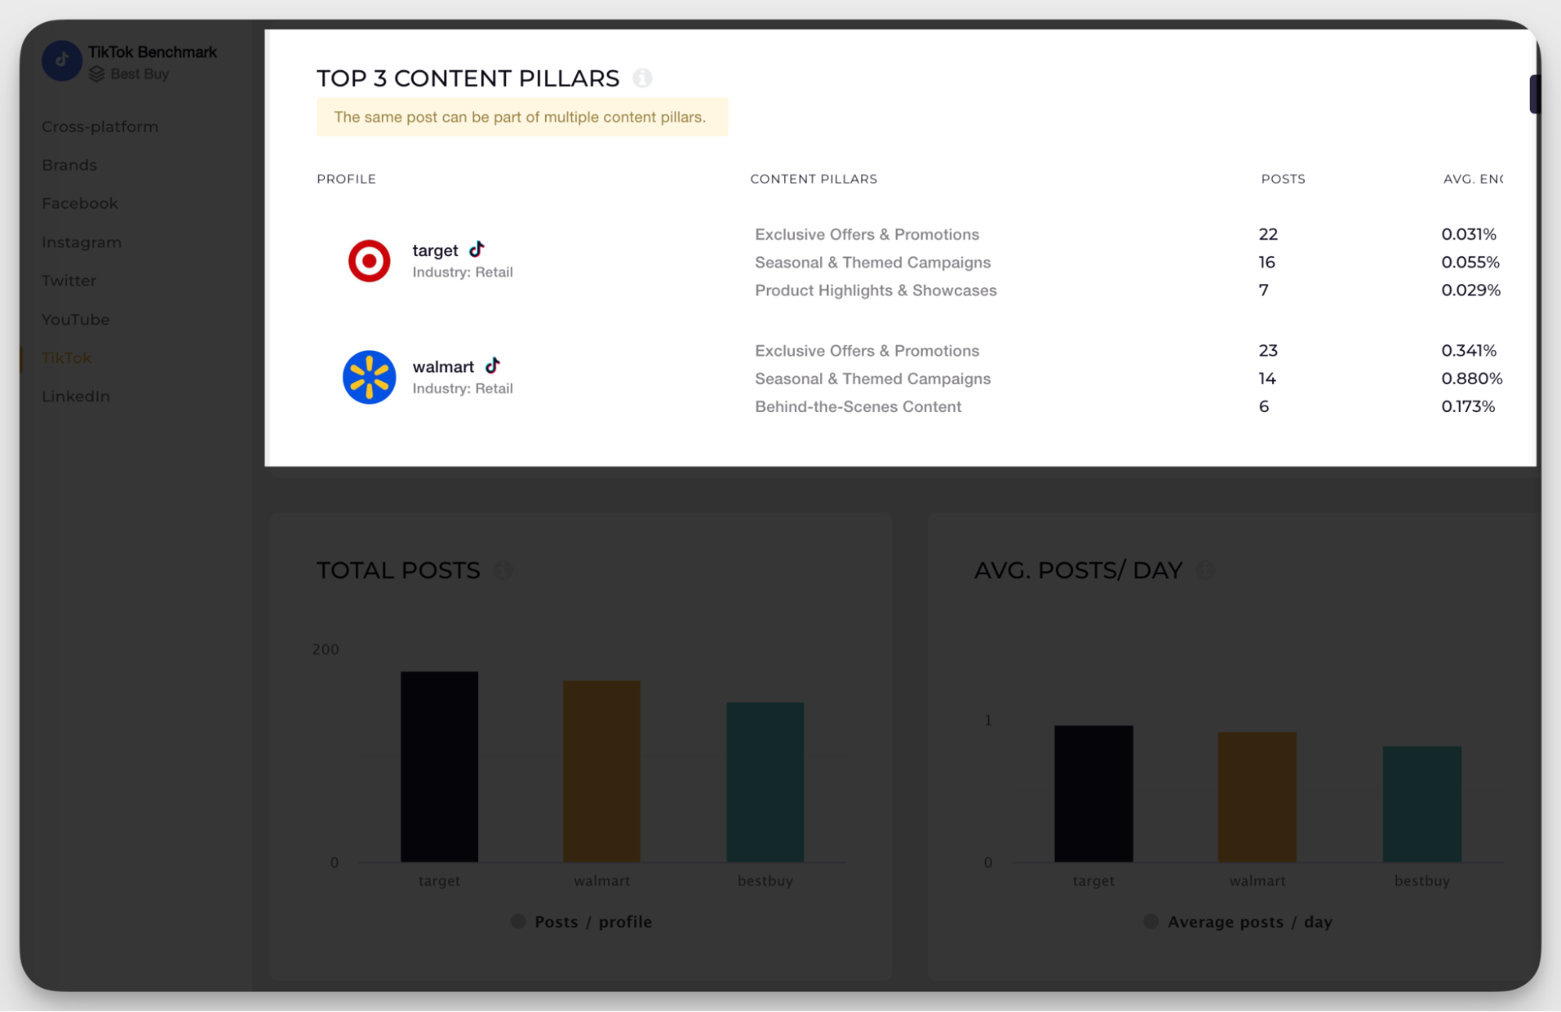This screenshot has height=1012, width=1561.
Task: Select the Instagram tab in sidebar
Action: pyautogui.click(x=79, y=241)
